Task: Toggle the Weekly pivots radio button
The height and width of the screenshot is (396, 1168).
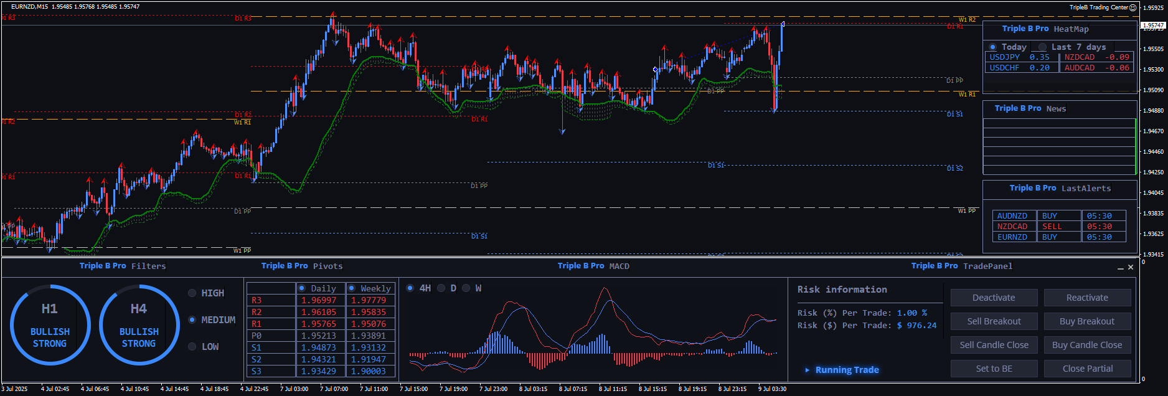Action: 352,288
